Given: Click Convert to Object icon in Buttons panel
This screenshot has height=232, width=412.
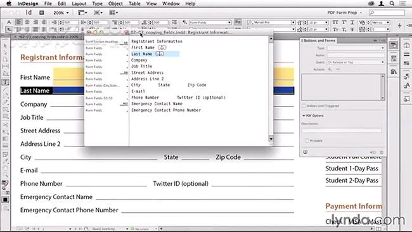Looking at the screenshot, I should [x=373, y=152].
